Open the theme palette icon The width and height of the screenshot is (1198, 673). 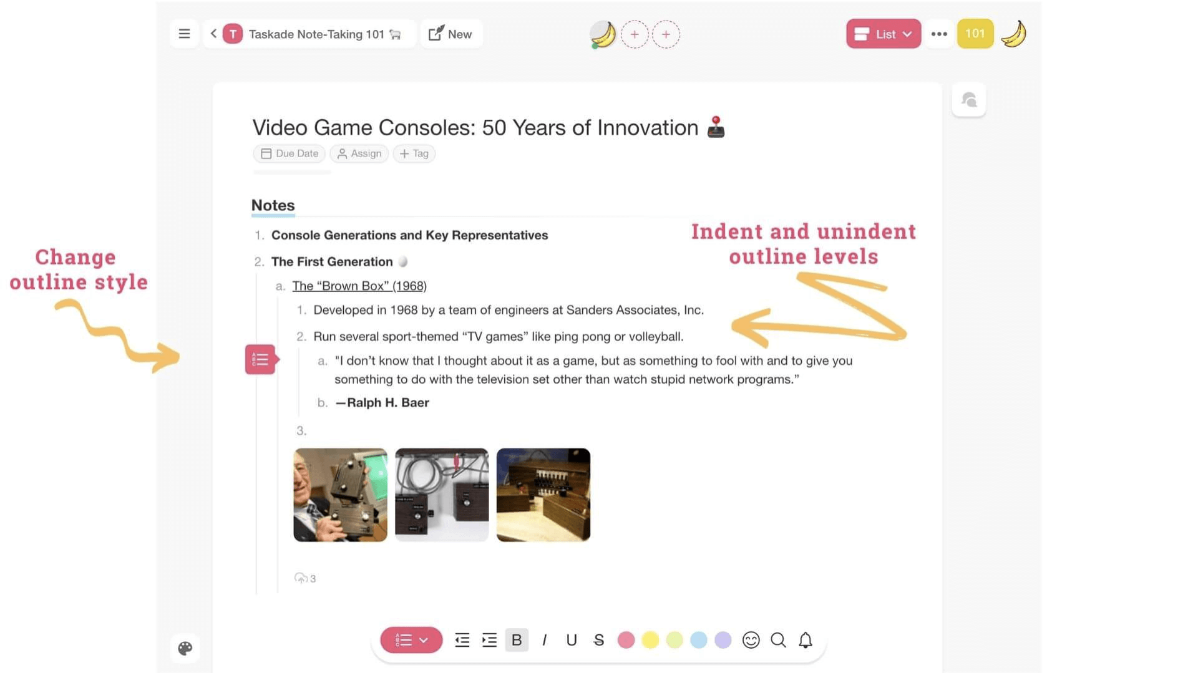click(x=185, y=648)
